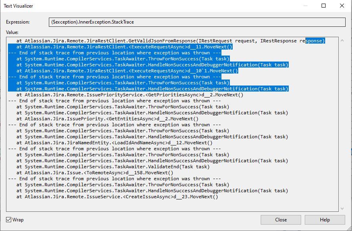Click the CreateIssueAsync d__23.MoveNext line
Image resolution: width=352 pixels, height=231 pixels.
pos(117,197)
